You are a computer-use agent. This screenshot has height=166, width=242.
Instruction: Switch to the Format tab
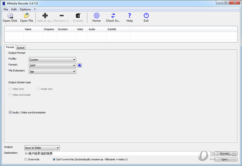(x=10, y=47)
